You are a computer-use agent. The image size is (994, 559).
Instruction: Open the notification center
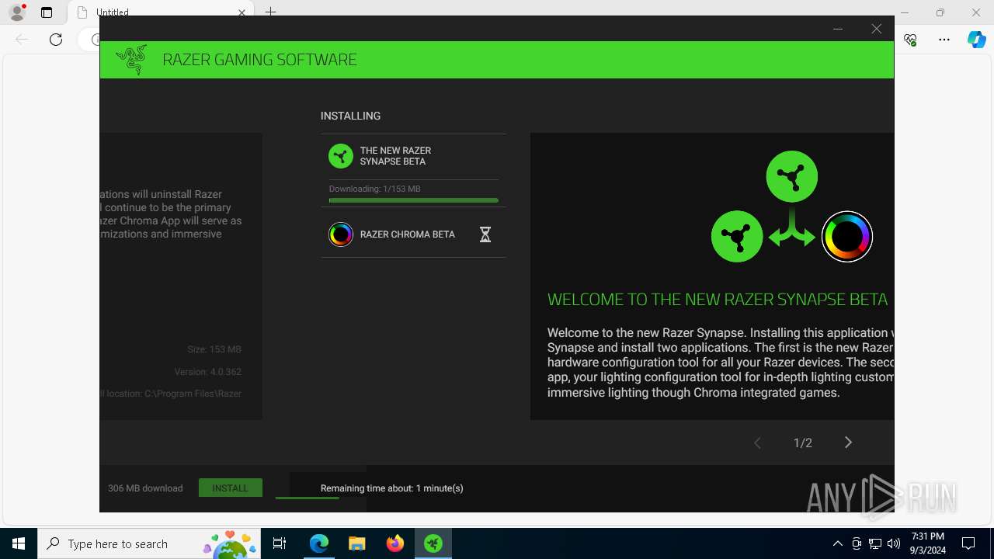point(968,543)
